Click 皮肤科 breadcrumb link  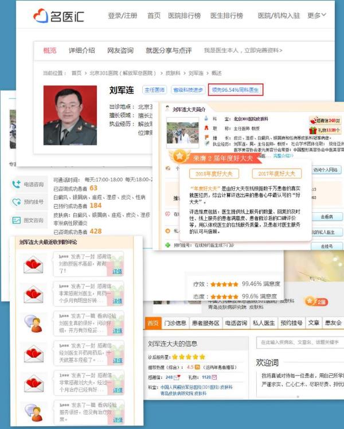coord(173,73)
